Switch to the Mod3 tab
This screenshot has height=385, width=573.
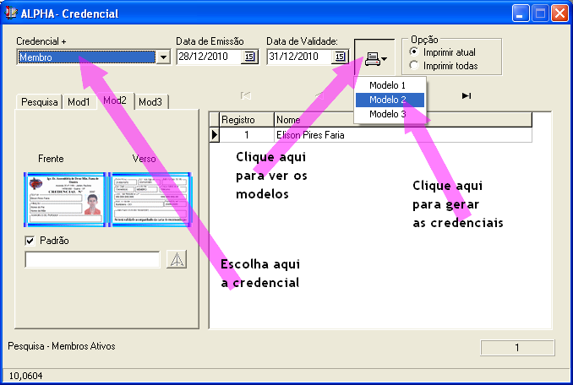pyautogui.click(x=150, y=102)
